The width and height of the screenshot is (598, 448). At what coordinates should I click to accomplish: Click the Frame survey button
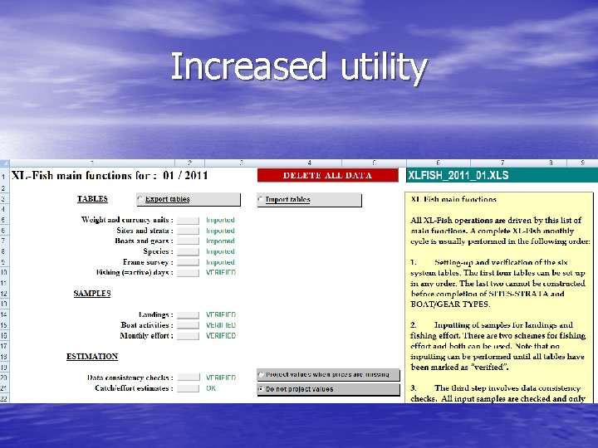click(x=188, y=262)
